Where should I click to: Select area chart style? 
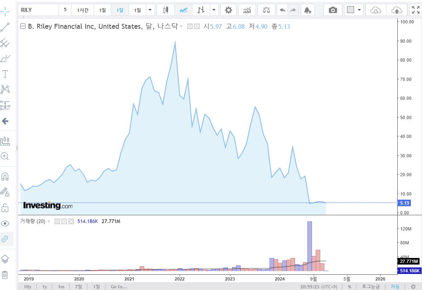tap(183, 10)
